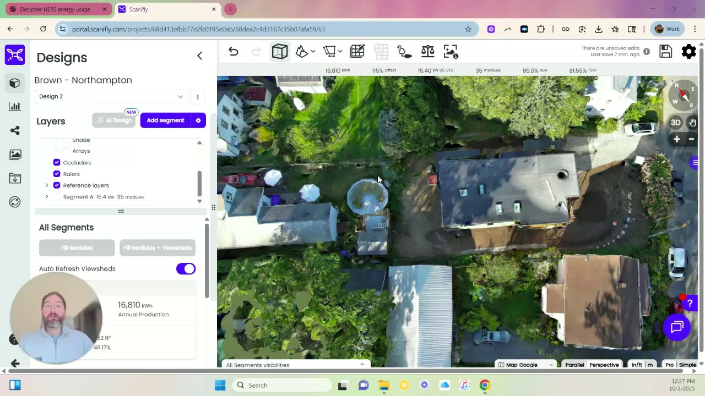Click the help question mark button
Image resolution: width=705 pixels, height=396 pixels.
(x=690, y=303)
